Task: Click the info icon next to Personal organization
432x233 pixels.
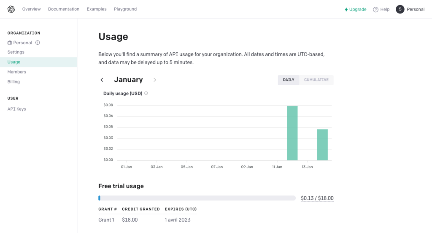Action: [38, 43]
